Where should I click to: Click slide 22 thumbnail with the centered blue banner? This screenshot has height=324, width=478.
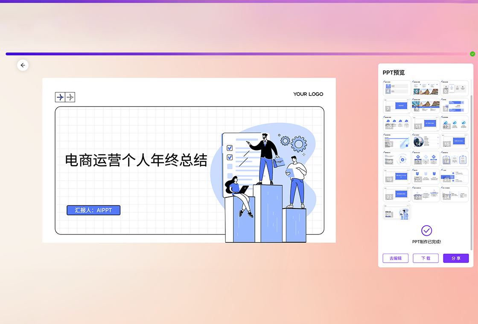pos(396,194)
